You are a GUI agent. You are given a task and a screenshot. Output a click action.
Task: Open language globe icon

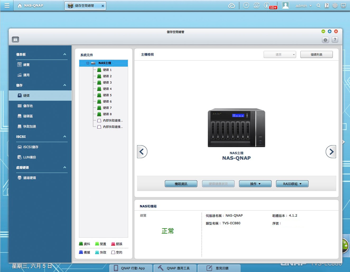point(335,6)
